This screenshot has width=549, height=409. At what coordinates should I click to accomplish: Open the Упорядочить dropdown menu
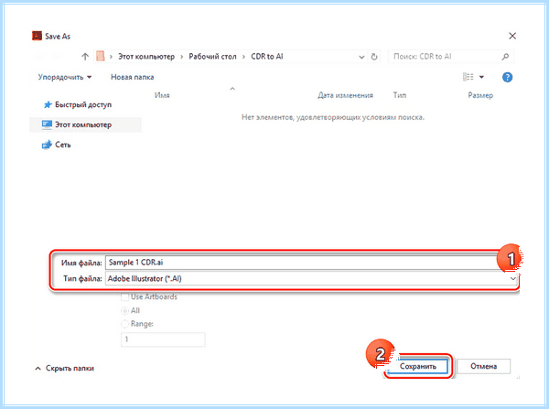tap(65, 77)
